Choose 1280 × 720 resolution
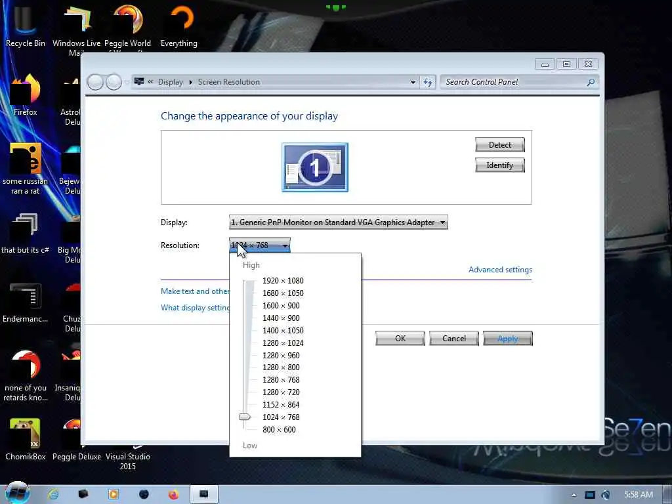 tap(281, 392)
